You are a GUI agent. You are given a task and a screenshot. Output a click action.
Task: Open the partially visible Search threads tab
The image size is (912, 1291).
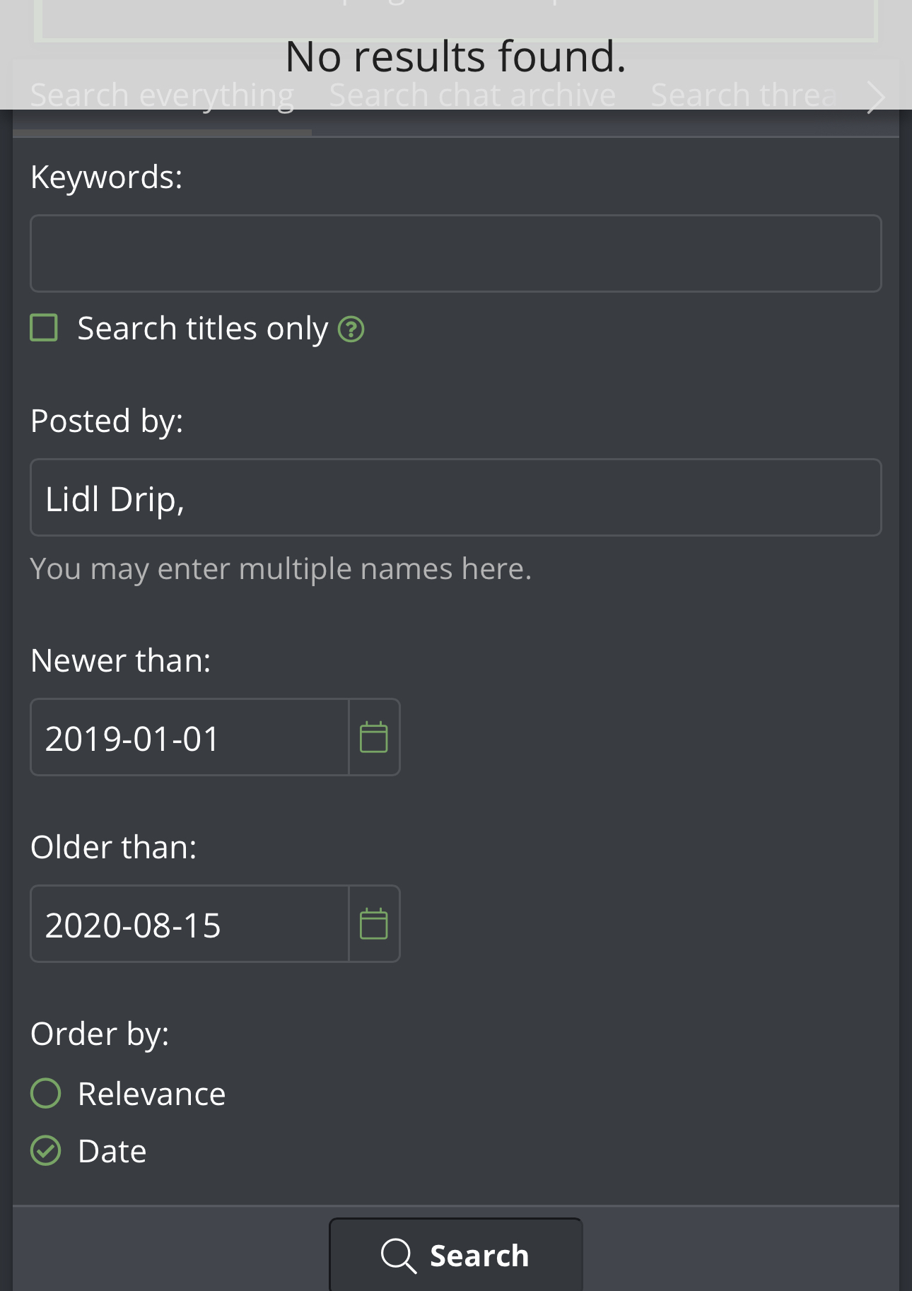(742, 96)
